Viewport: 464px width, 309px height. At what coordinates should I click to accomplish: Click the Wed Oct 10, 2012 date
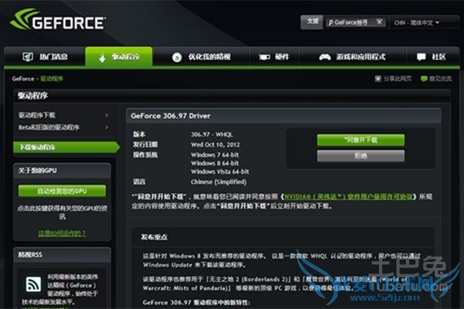(215, 144)
